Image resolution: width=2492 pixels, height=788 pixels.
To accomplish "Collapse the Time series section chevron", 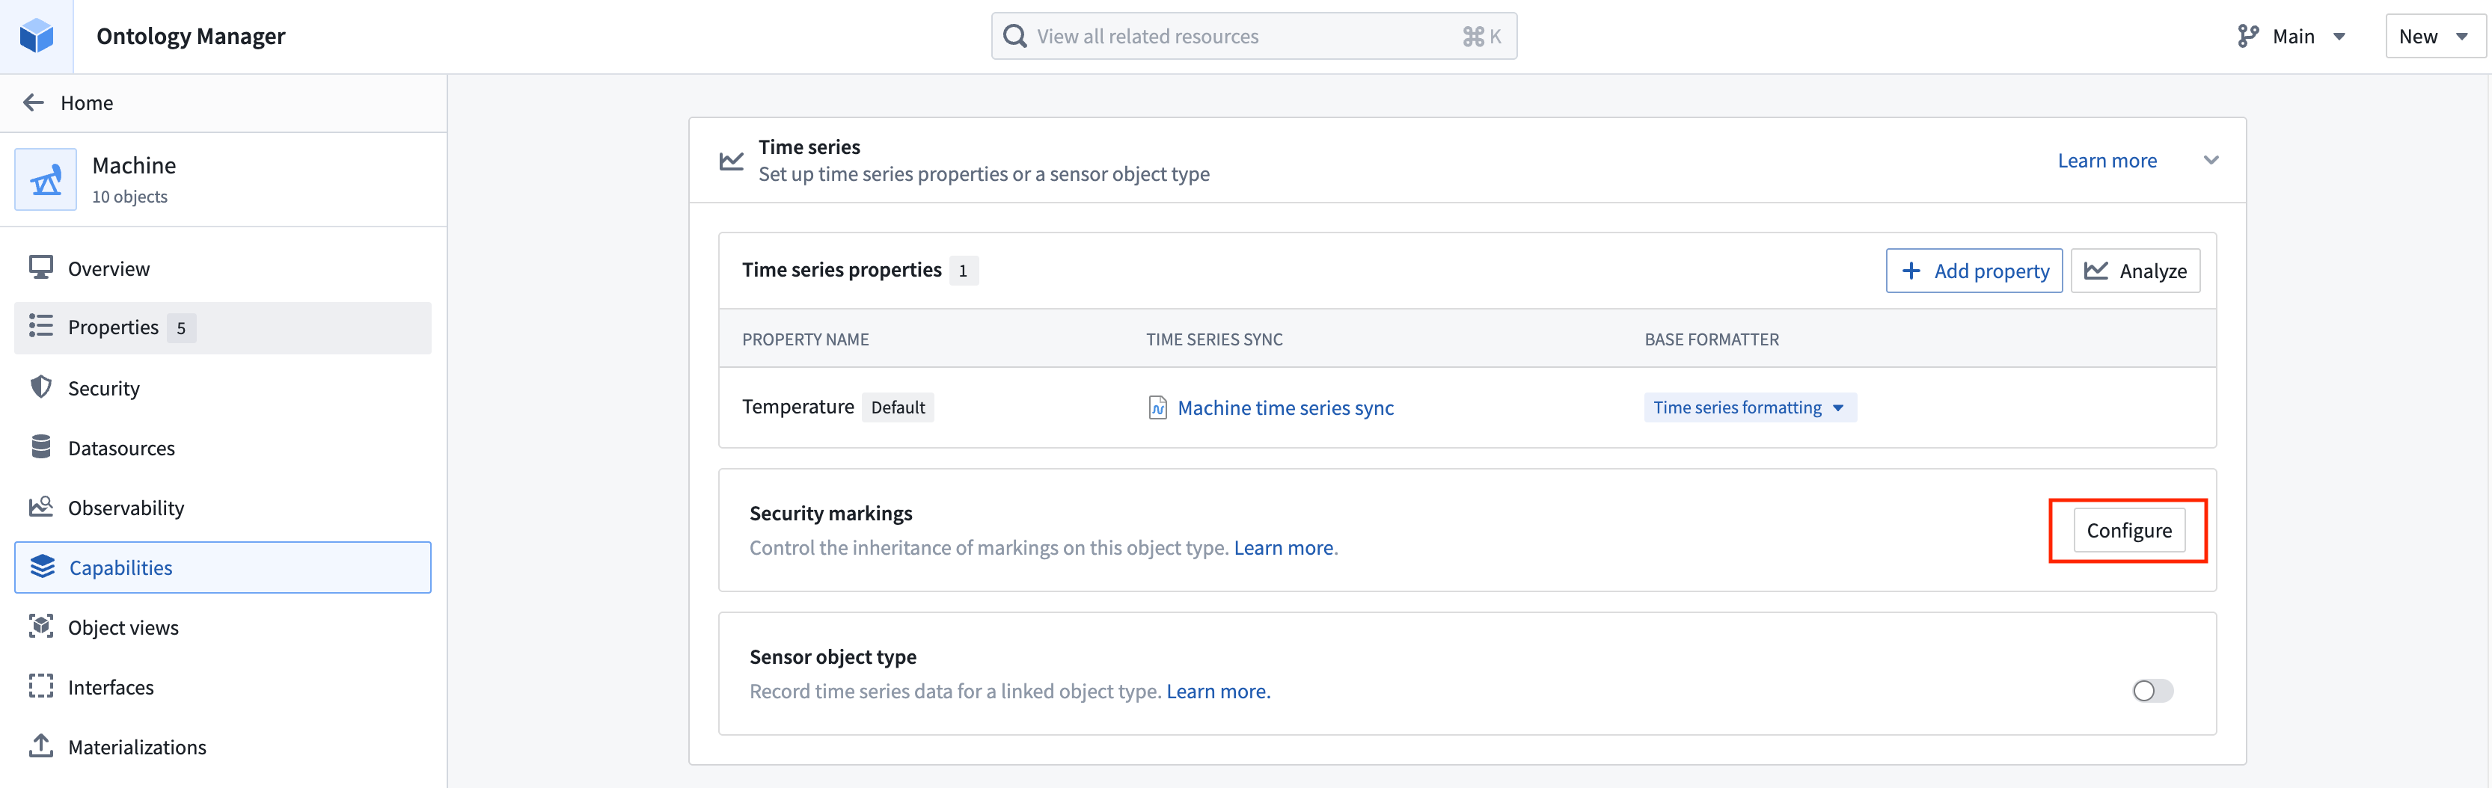I will (2211, 161).
